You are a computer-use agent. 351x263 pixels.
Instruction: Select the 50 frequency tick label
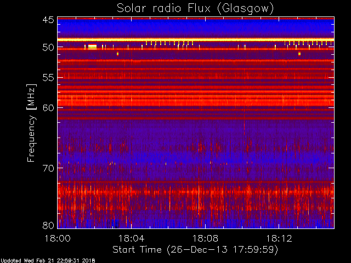pyautogui.click(x=48, y=48)
